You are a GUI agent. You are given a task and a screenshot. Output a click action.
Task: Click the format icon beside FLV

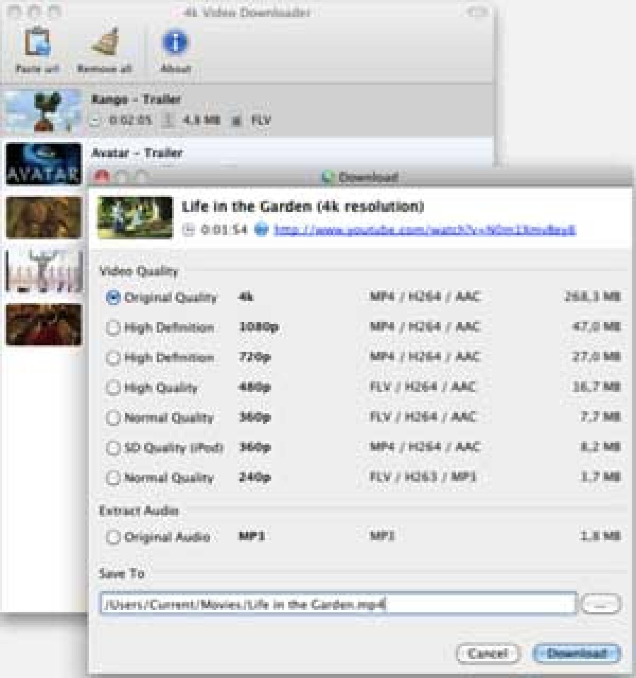tap(237, 121)
